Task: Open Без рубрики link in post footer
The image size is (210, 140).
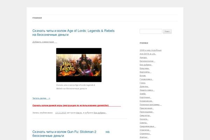Action: [100, 113]
